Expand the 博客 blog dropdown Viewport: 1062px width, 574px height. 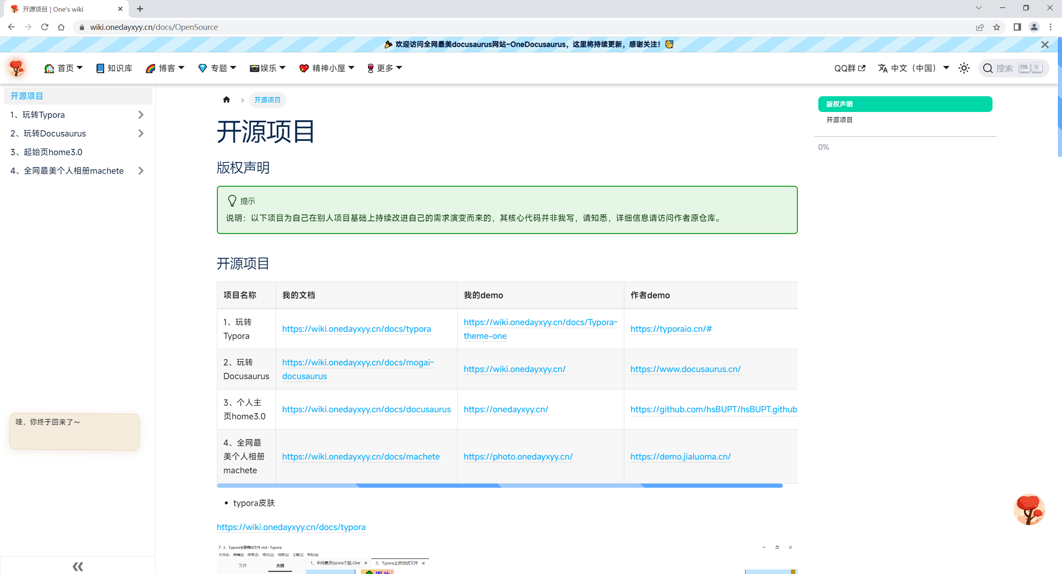(165, 68)
